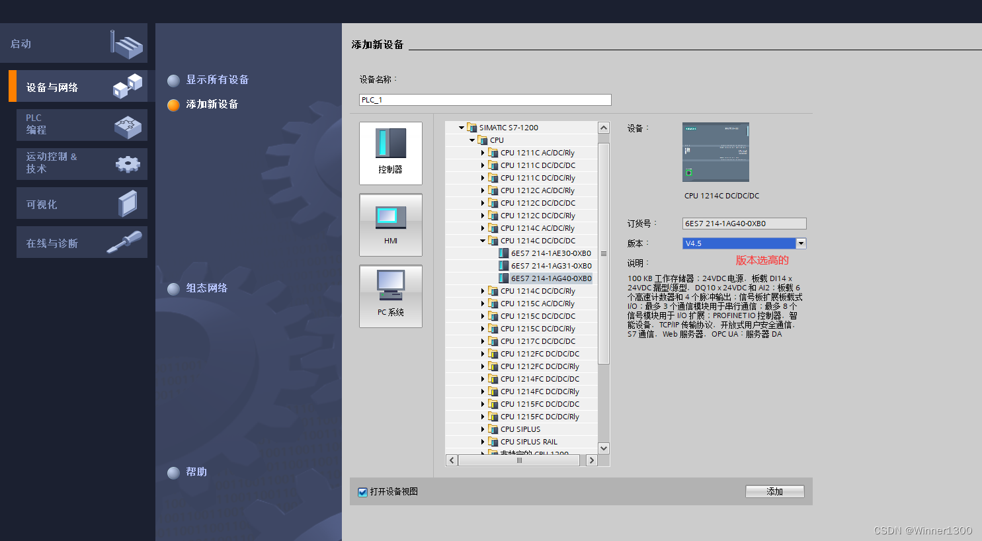982x541 pixels.
Task: Click folder icon of CPU 1214FC DC/DC/DC
Action: (493, 379)
